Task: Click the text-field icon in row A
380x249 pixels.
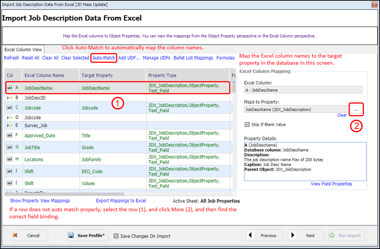Action: point(9,88)
